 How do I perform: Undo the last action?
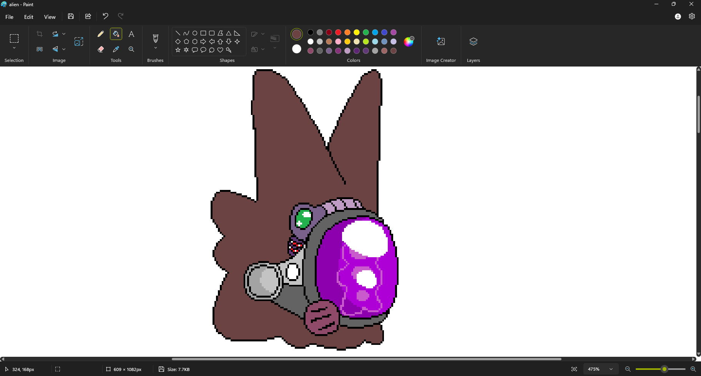click(x=105, y=16)
